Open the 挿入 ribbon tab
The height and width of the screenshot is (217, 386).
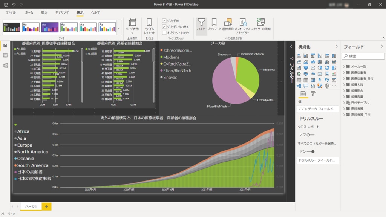pos(44,12)
